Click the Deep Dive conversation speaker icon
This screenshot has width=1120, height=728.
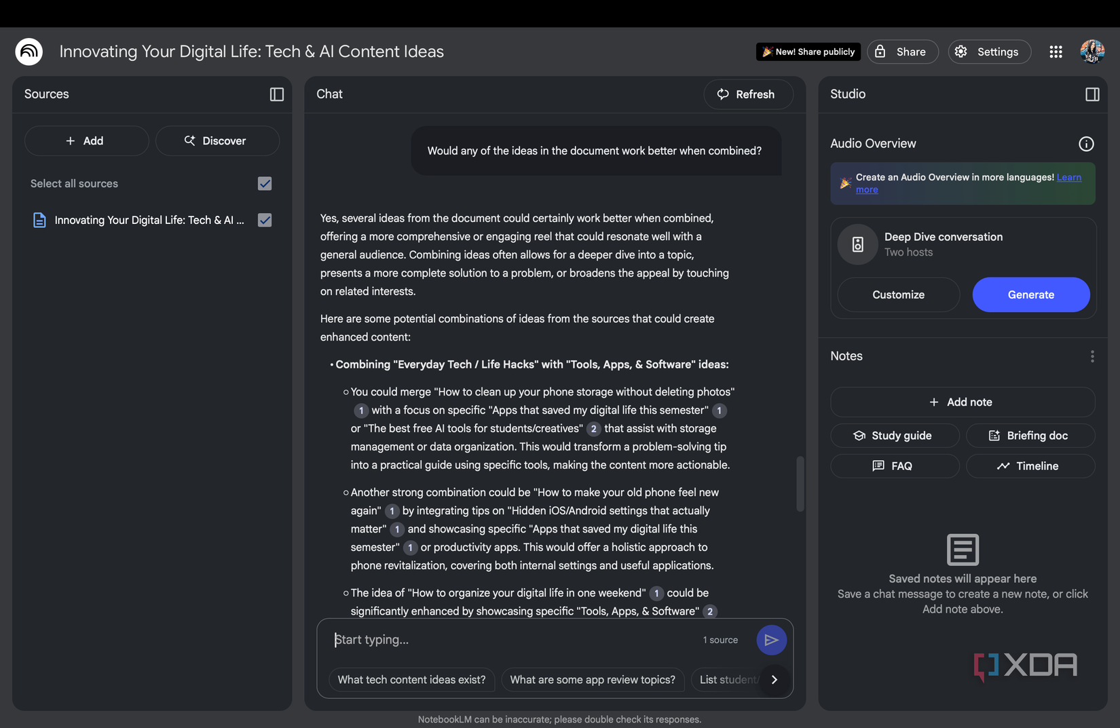click(858, 244)
